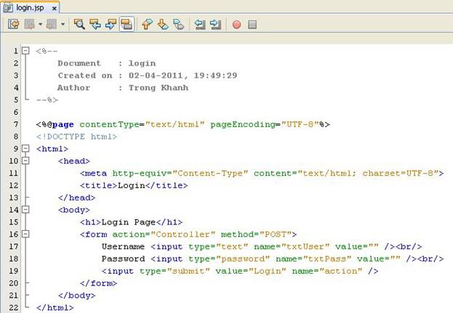Image resolution: width=453 pixels, height=313 pixels.
Task: Select the login.jsp editor tab
Action: click(30, 8)
